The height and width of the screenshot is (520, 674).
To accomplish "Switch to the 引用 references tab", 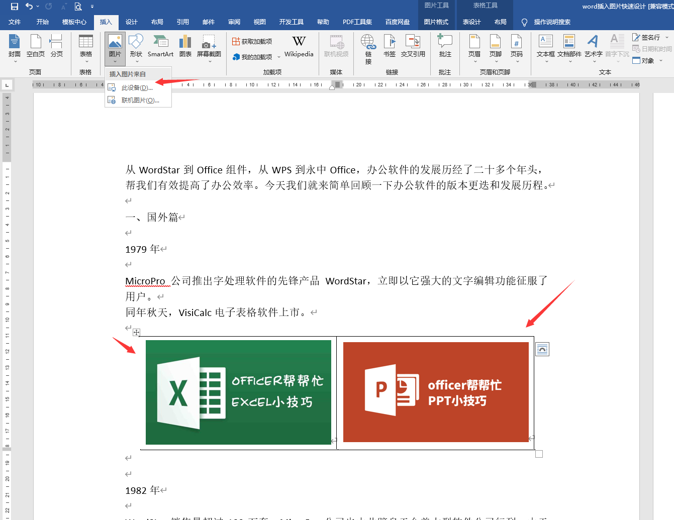I will (x=183, y=22).
